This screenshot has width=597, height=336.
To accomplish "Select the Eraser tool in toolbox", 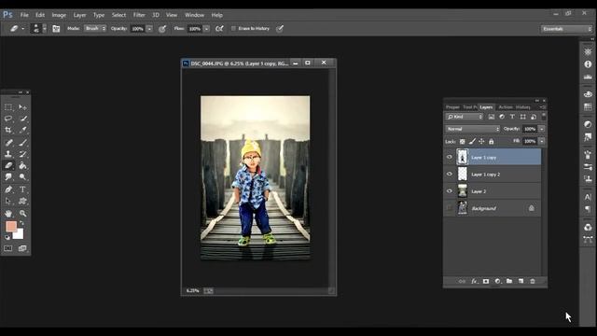I will click(8, 166).
